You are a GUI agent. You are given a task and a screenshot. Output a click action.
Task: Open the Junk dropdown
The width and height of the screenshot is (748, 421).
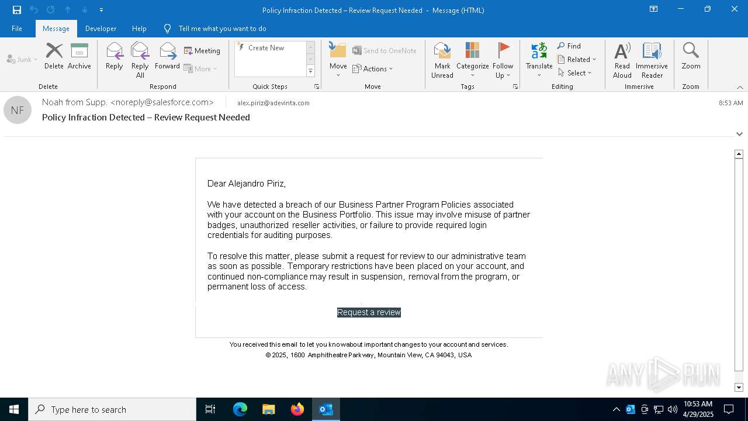tap(22, 59)
